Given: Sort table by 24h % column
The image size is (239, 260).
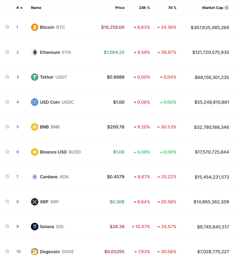Looking at the screenshot, I should tap(144, 8).
